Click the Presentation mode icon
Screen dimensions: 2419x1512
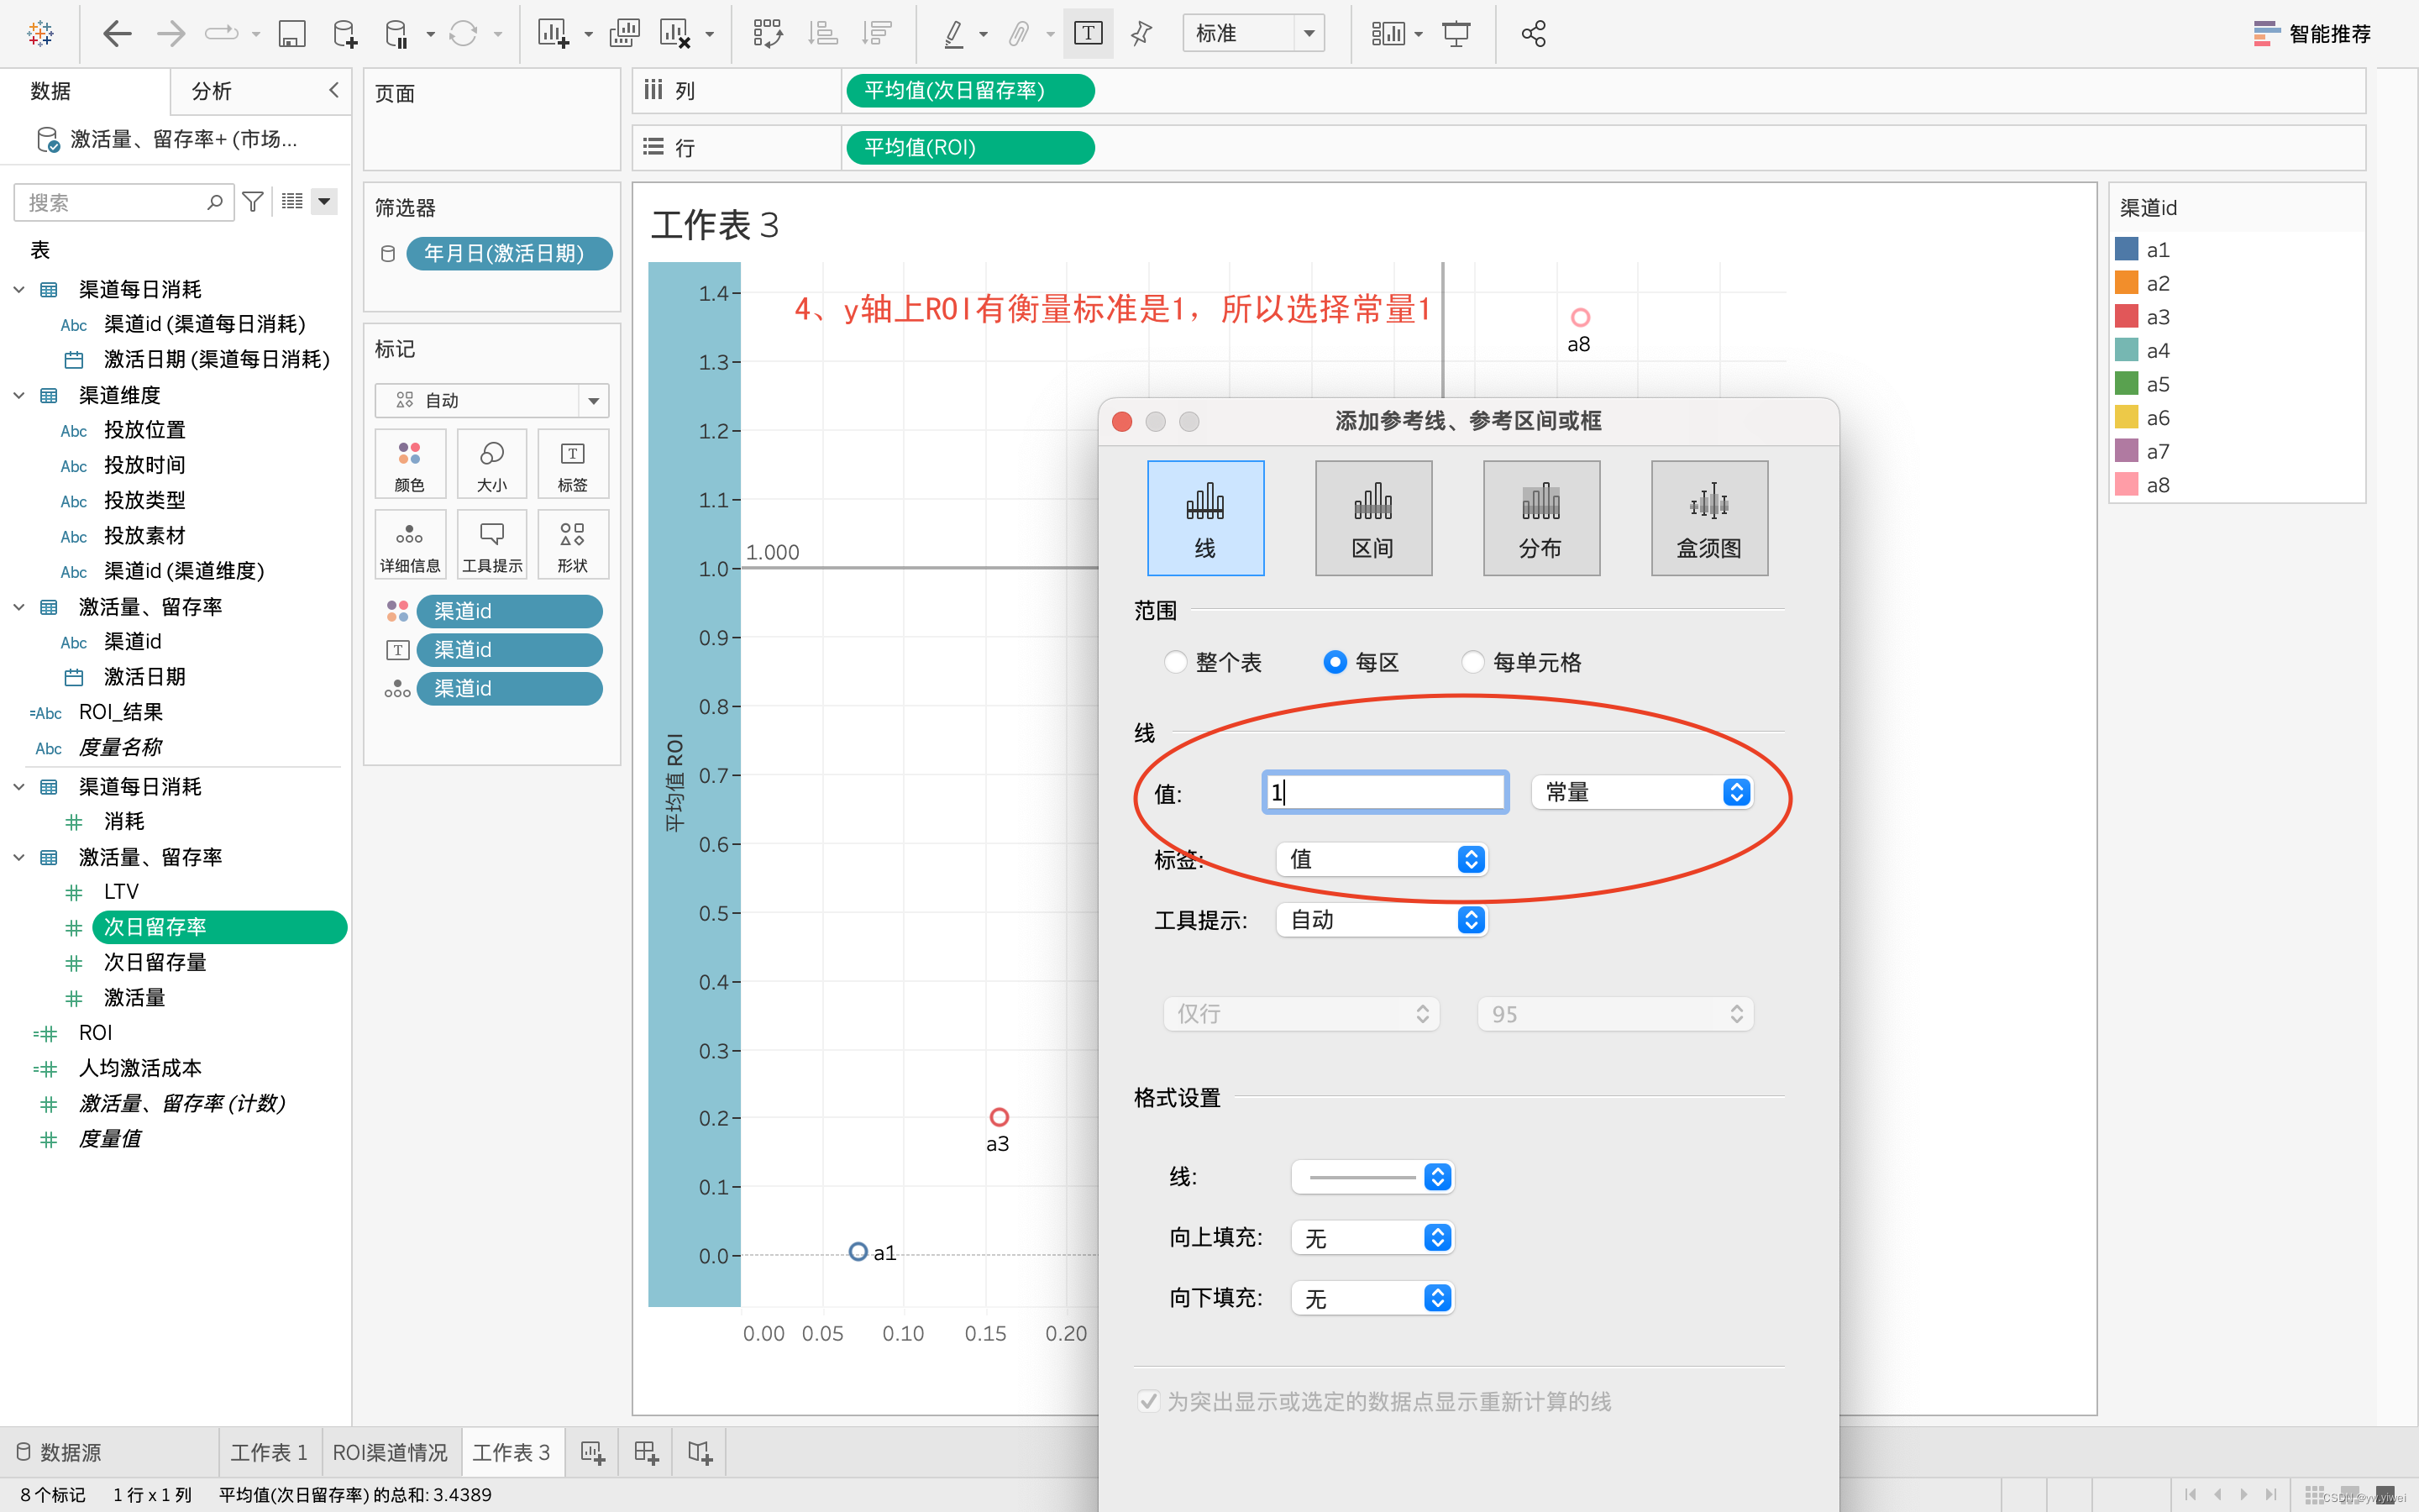(1456, 34)
